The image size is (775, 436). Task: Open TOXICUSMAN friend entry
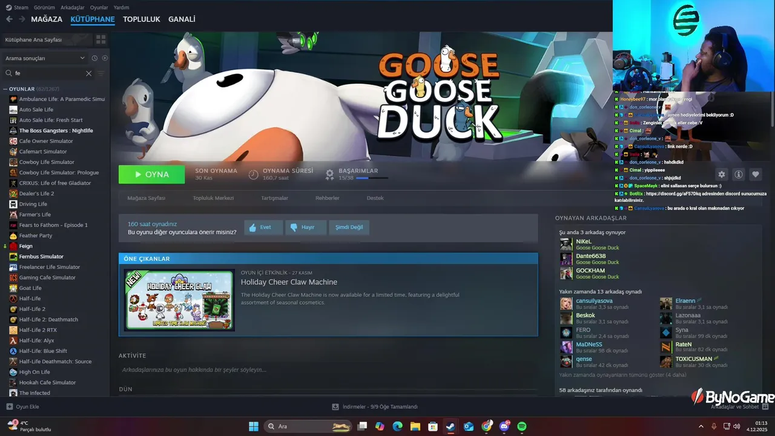(x=693, y=359)
